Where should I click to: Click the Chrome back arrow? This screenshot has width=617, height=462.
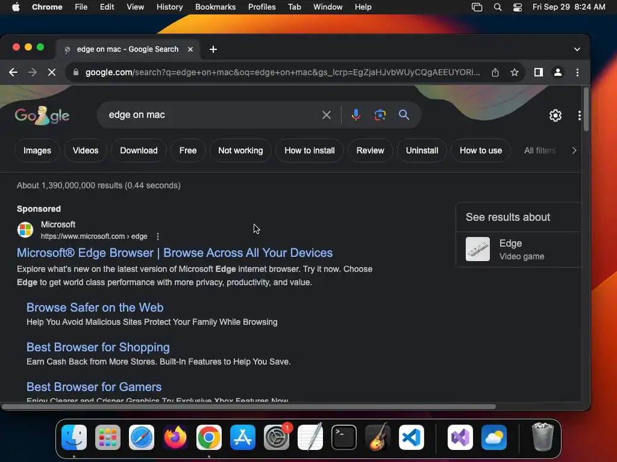(13, 72)
